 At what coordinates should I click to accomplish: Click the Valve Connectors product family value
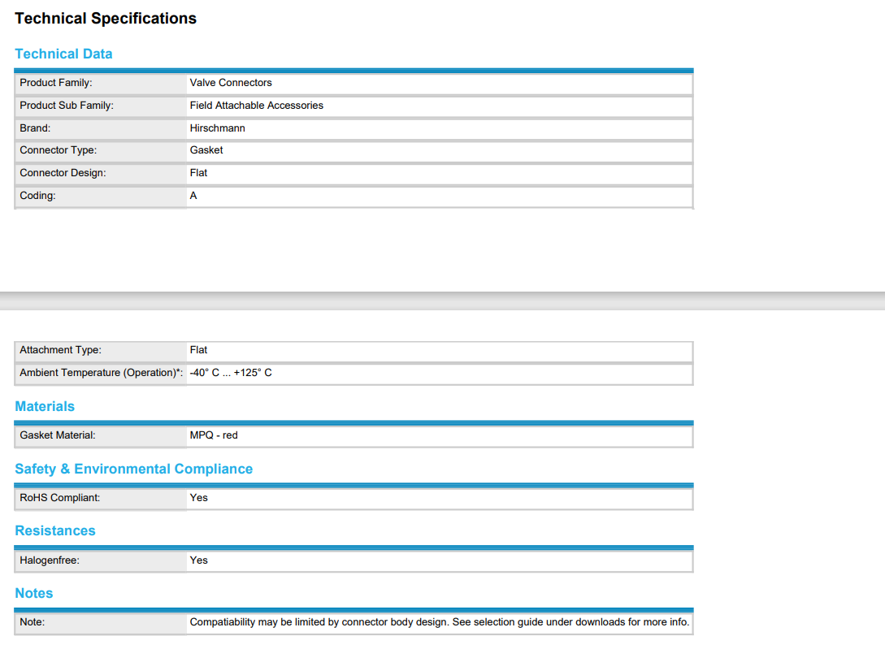[230, 82]
